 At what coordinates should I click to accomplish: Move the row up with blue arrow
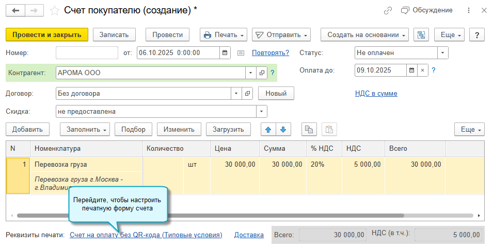tap(268, 130)
